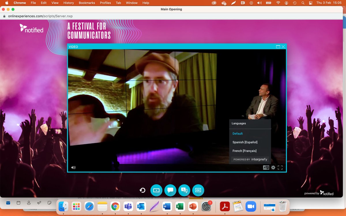The width and height of the screenshot is (346, 216).
Task: Open the View menu
Action: tap(55, 3)
